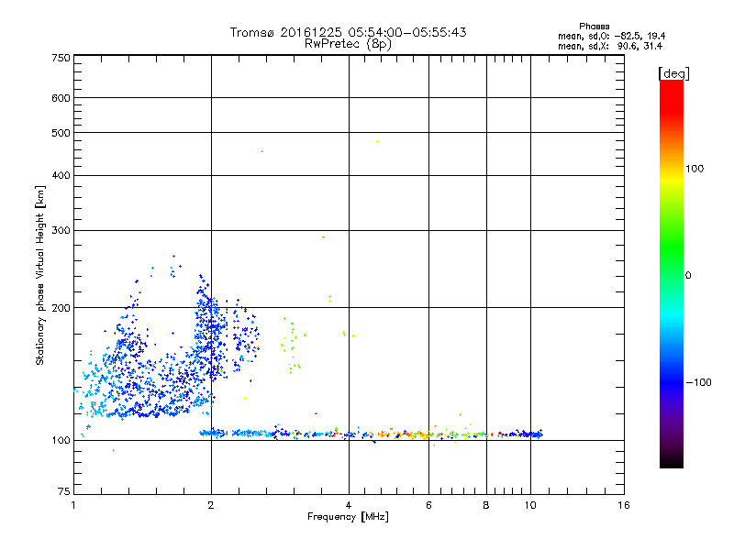This screenshot has height=550, width=734.
Task: Click the plot title 'Tromsø 20161225 05:54:00-05:55:43'
Action: pos(348,32)
